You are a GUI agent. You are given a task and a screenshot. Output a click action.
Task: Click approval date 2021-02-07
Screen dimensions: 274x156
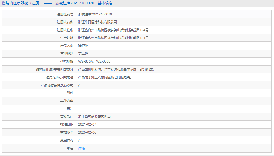(x=87, y=124)
